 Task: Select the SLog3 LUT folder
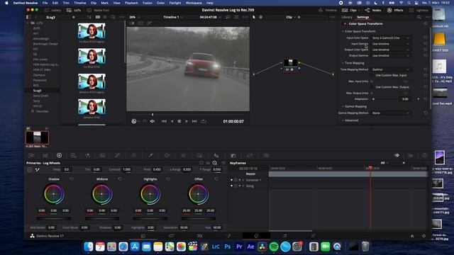37,91
